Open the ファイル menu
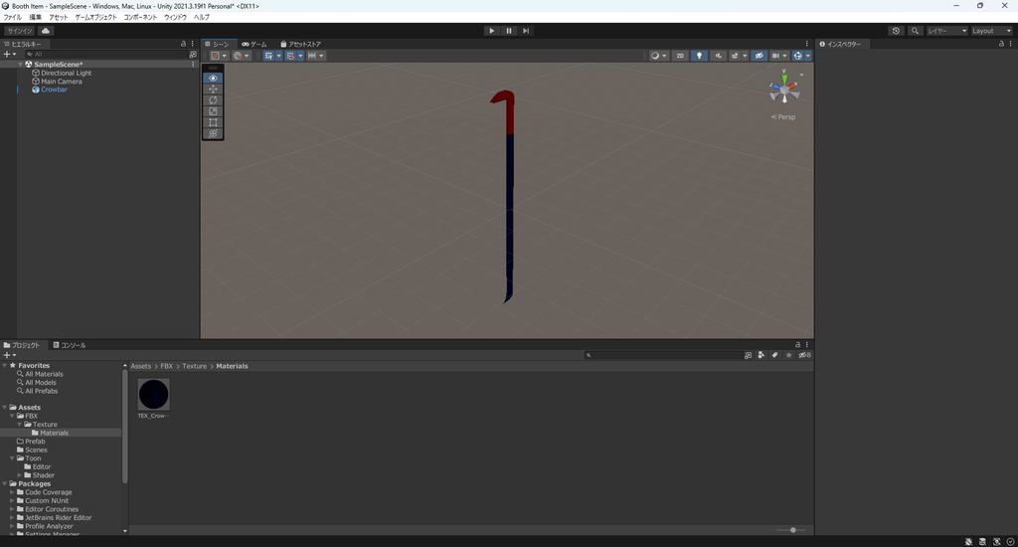The height and width of the screenshot is (547, 1018). [13, 17]
